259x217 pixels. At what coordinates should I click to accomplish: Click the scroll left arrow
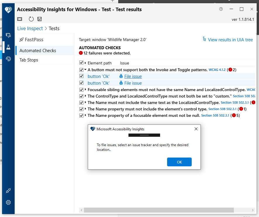(81, 210)
